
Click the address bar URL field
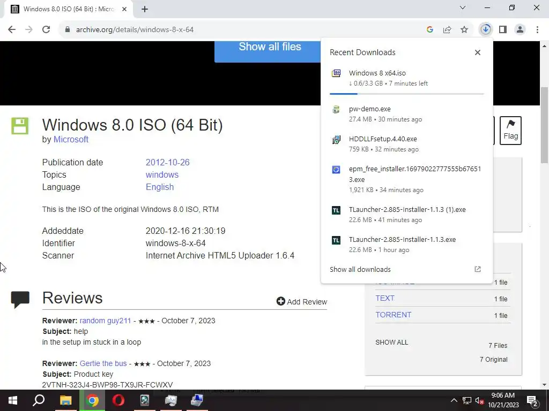[242, 30]
